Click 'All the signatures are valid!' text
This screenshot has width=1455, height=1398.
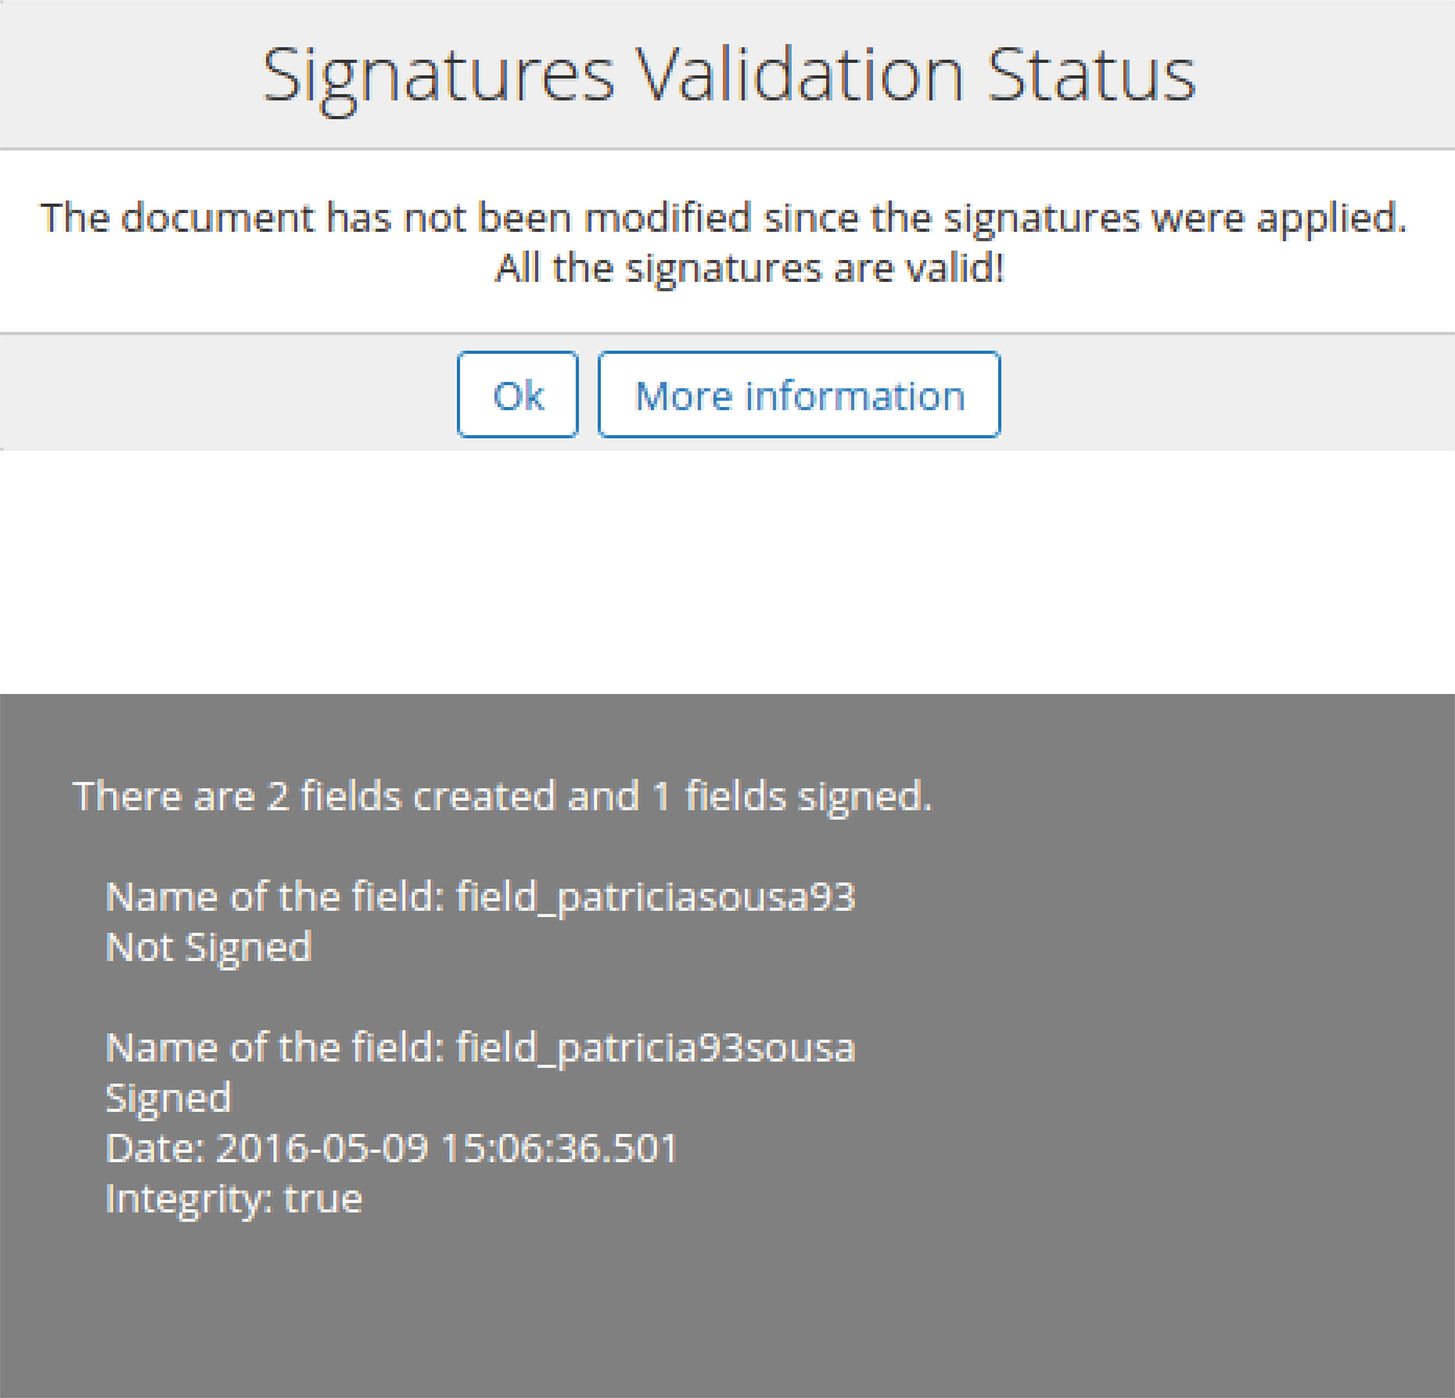tap(750, 268)
